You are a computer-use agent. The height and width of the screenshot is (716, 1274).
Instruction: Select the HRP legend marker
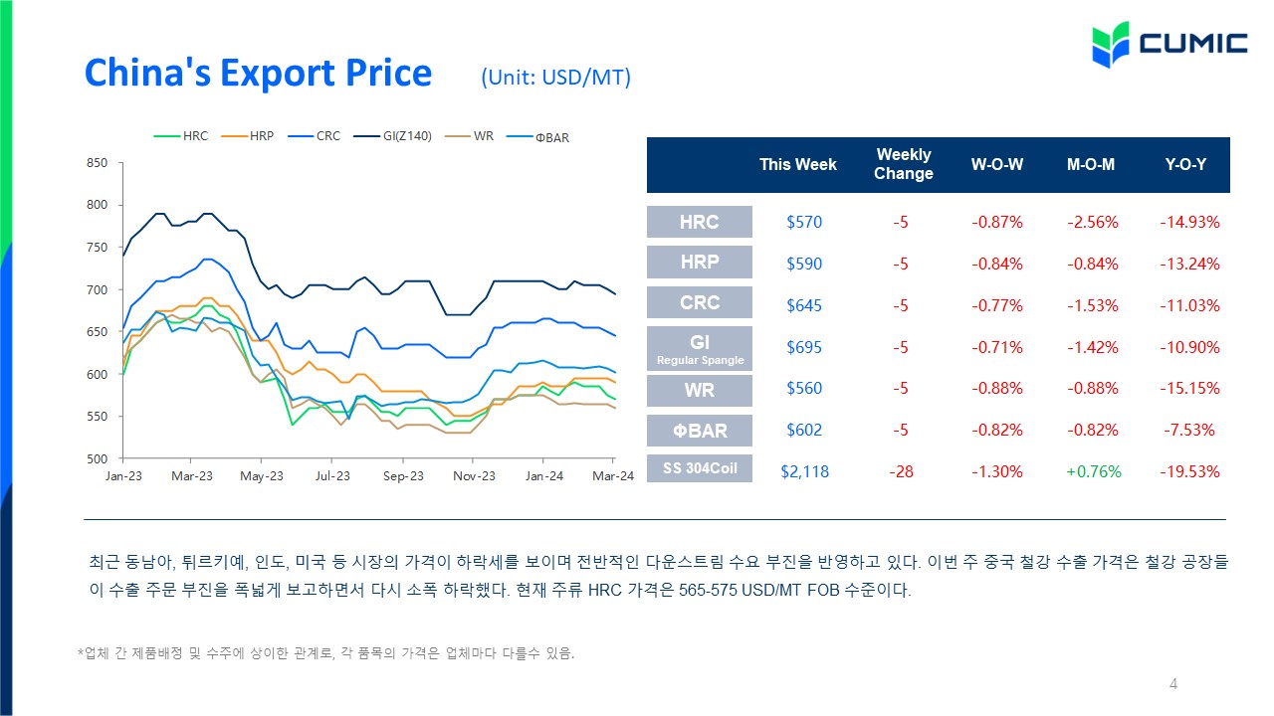point(234,136)
